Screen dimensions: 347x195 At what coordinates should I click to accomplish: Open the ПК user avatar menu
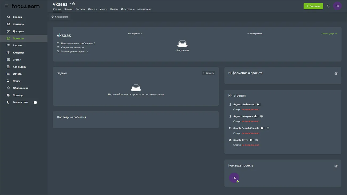click(337, 6)
